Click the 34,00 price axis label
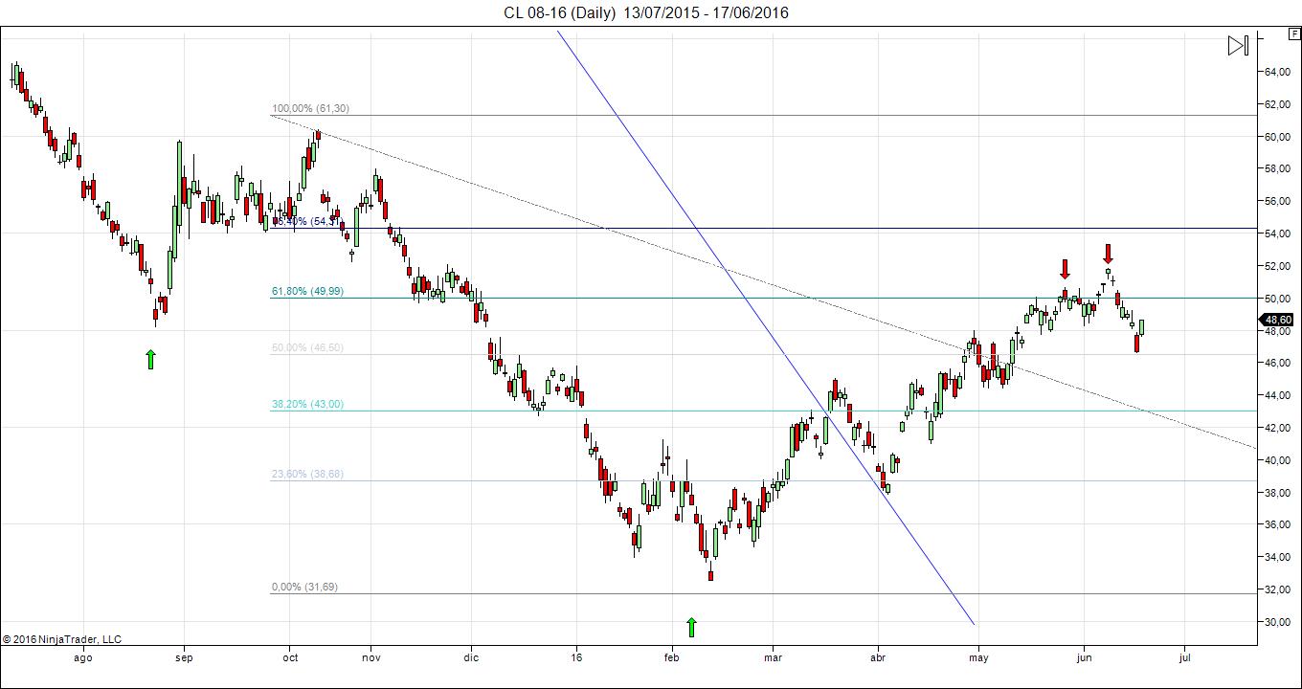 [1278, 557]
